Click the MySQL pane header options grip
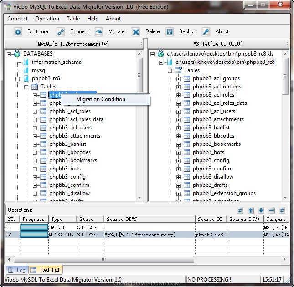The image size is (294, 287). [141, 43]
